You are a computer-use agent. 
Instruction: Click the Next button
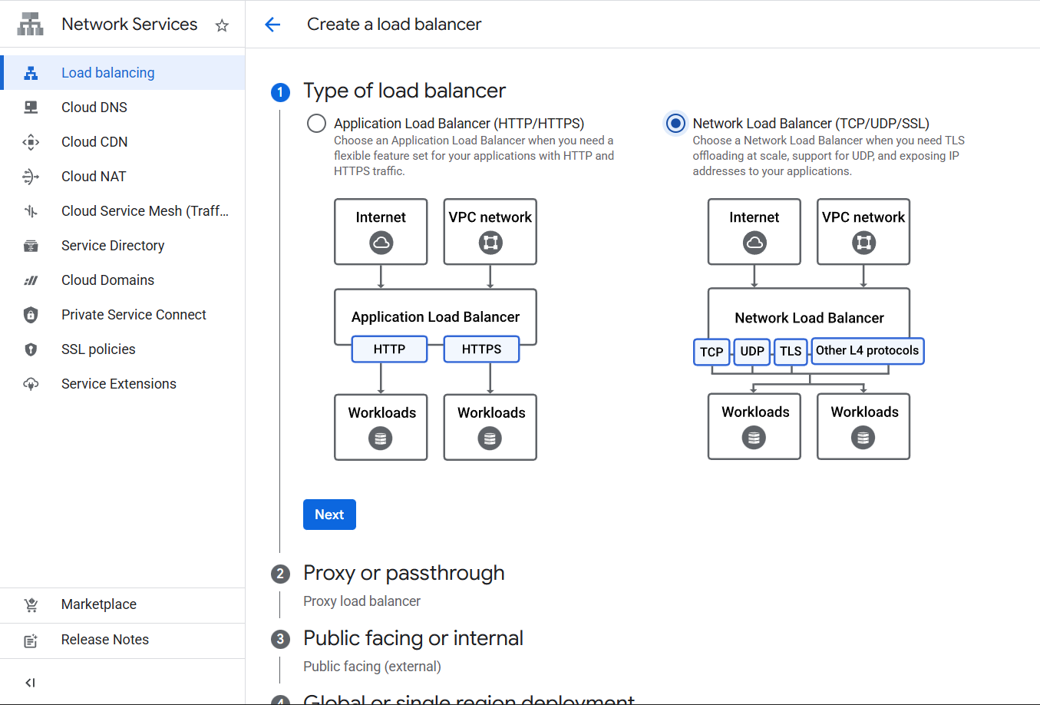click(329, 515)
